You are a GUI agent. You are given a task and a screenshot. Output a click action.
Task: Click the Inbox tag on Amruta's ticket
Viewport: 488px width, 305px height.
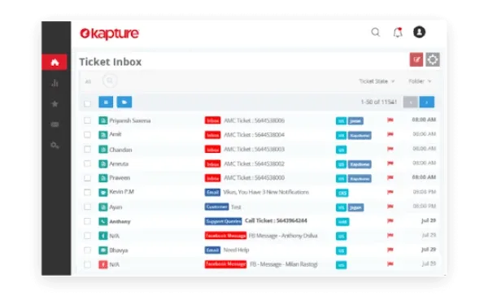(212, 163)
